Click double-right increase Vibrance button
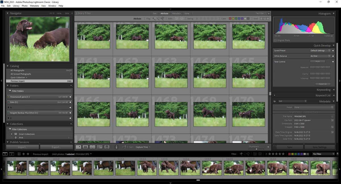The width and height of the screenshot is (341, 184). (x=328, y=78)
